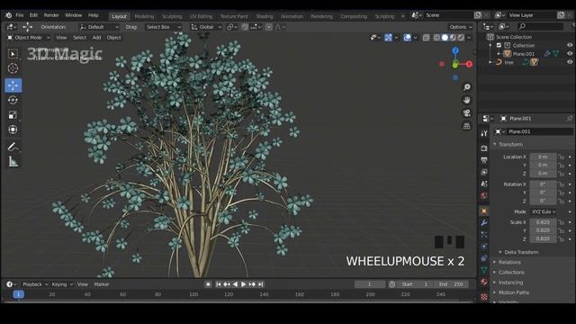Switch to solid viewport shading
Image resolution: width=576 pixels, height=324 pixels.
tap(445, 38)
